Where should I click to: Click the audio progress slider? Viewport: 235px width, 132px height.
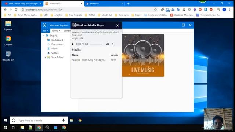coord(96,44)
